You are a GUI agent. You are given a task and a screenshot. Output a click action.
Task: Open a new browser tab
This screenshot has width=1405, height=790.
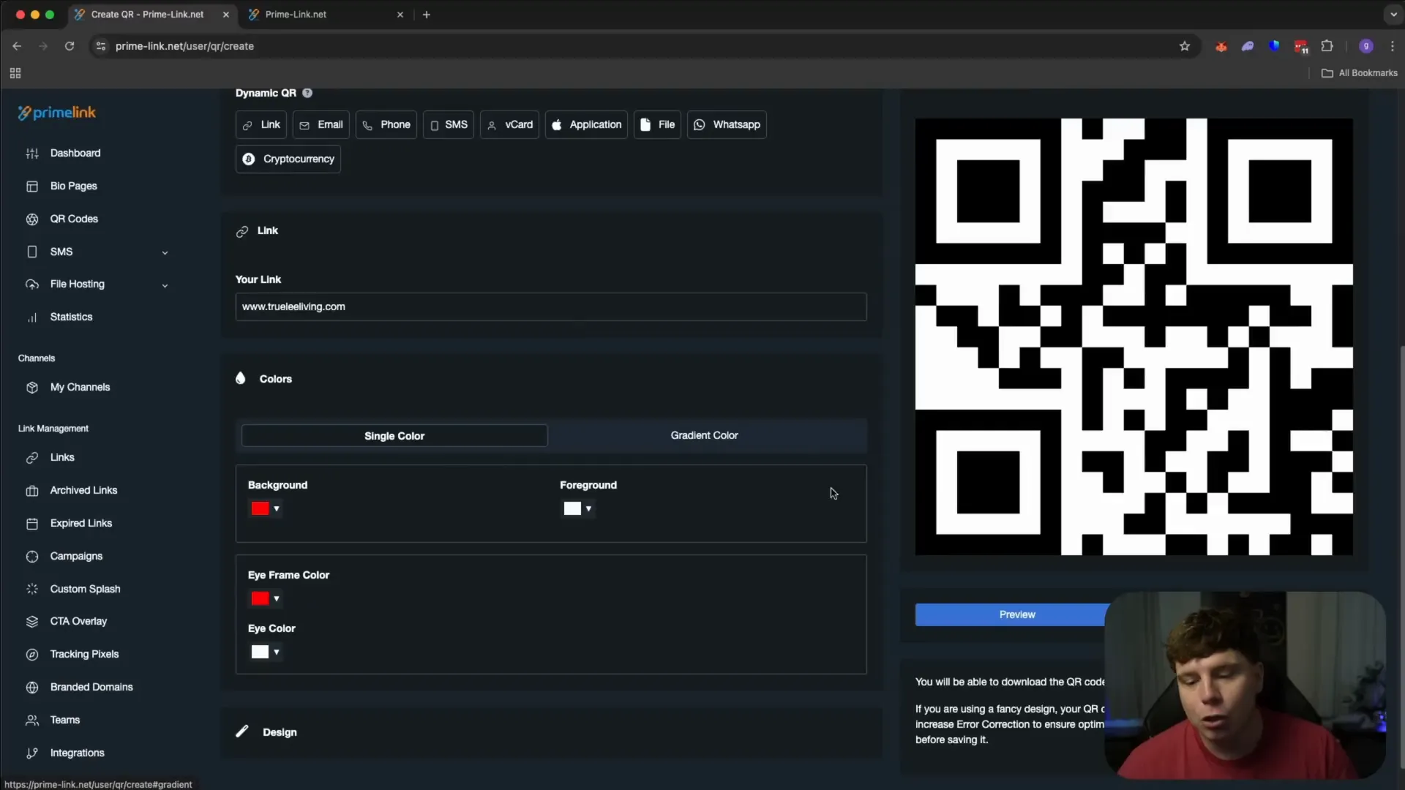(x=427, y=15)
